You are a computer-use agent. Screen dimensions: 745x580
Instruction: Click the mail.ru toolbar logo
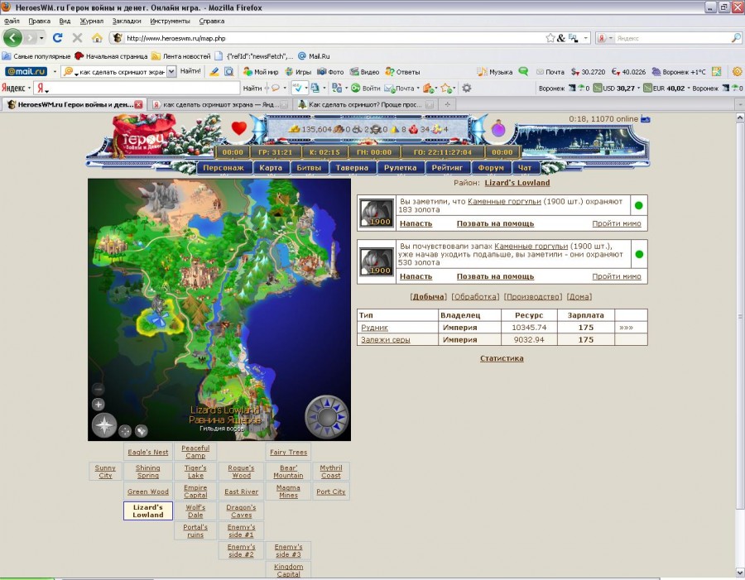click(26, 72)
